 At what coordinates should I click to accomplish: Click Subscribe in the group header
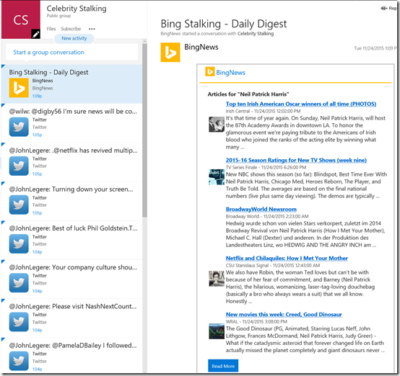71,29
